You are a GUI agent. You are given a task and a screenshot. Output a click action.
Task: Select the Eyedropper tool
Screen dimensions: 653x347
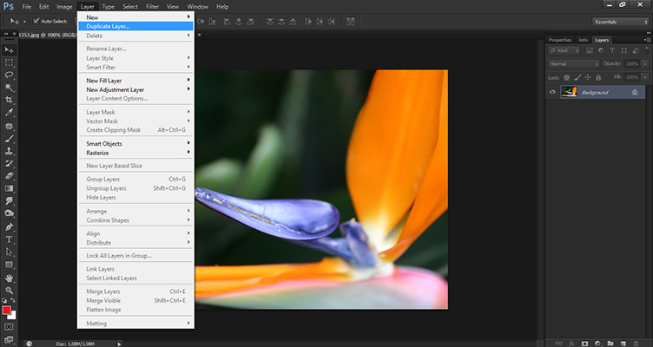pyautogui.click(x=9, y=113)
